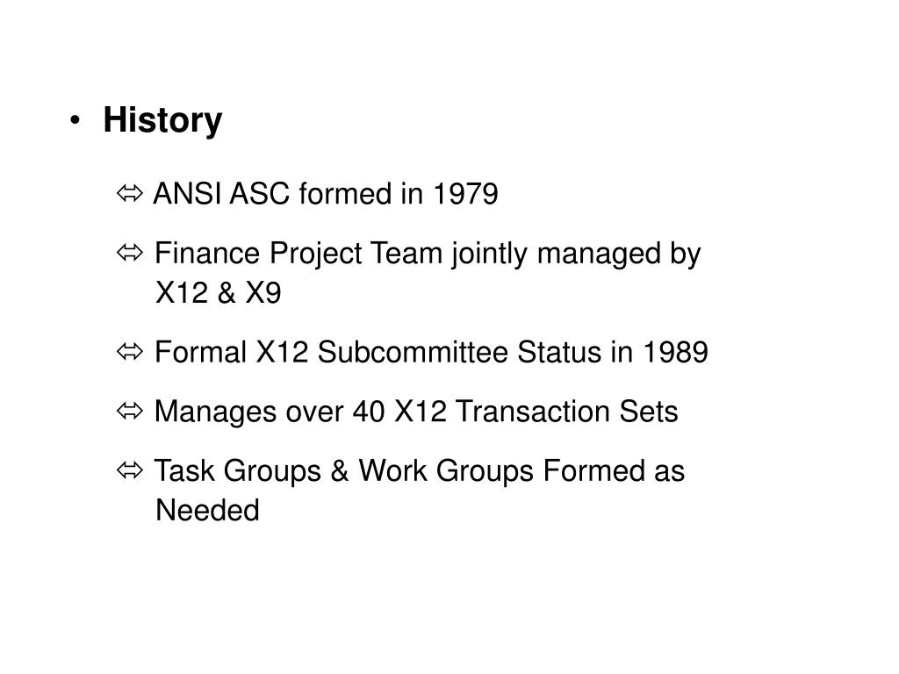Click the year 1979
This screenshot has height=674, width=899.
(465, 194)
